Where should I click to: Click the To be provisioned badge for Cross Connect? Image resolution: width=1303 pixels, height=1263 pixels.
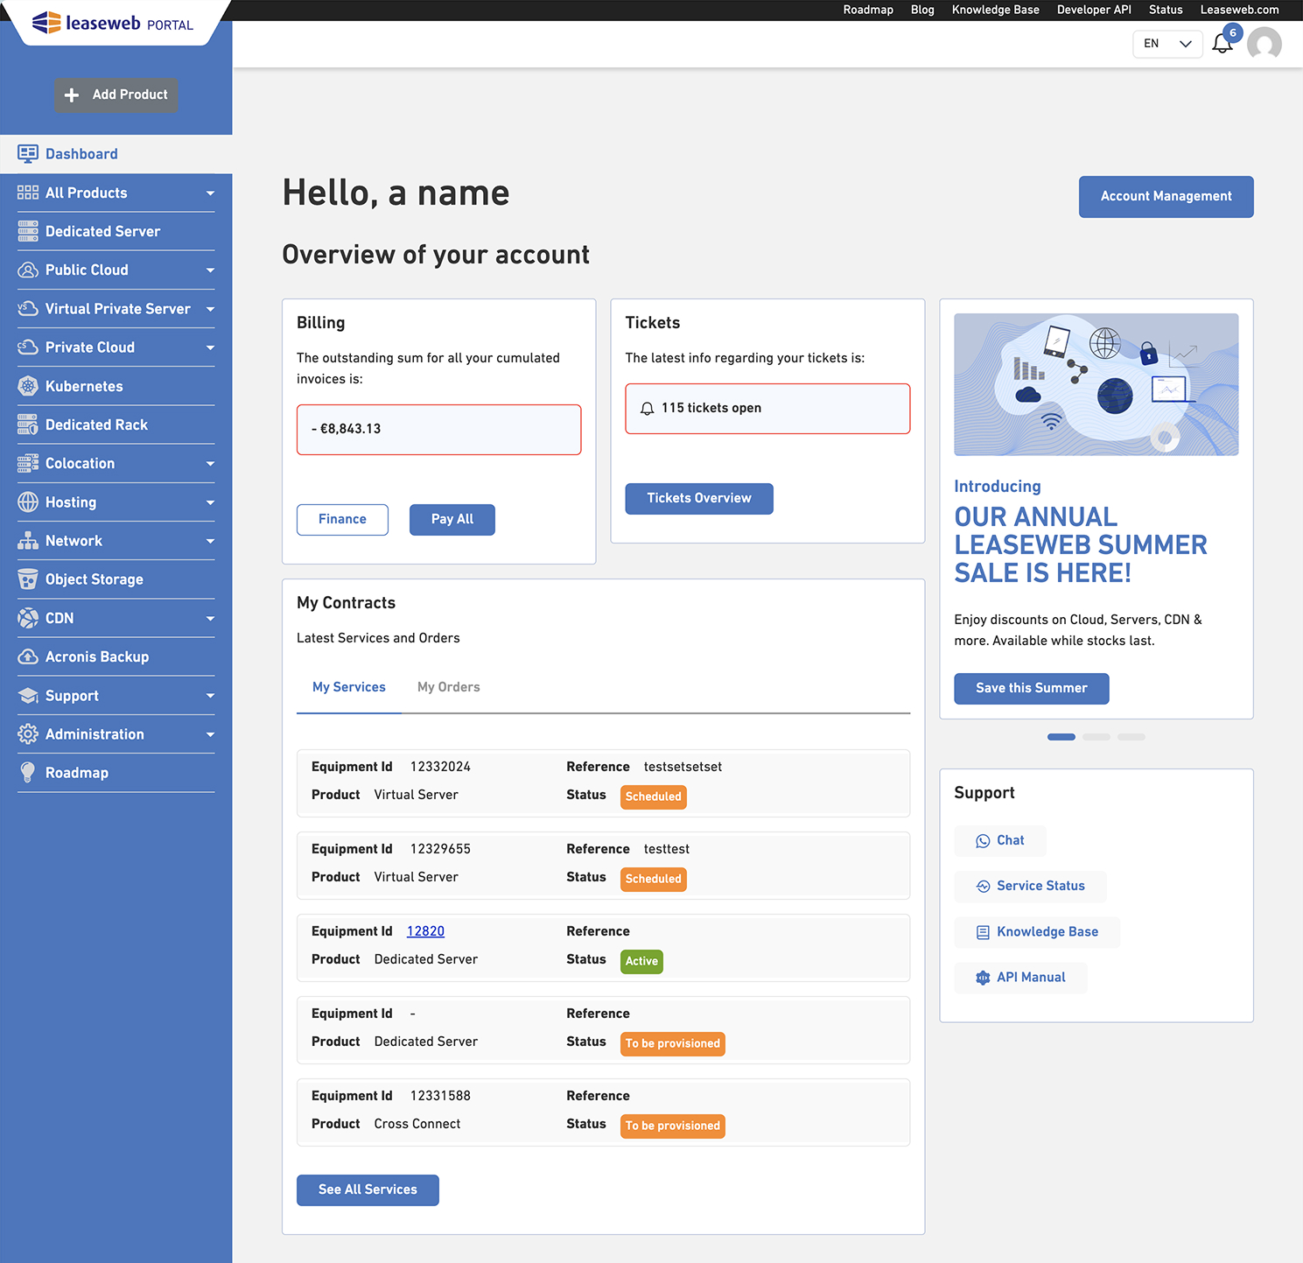(x=673, y=1126)
